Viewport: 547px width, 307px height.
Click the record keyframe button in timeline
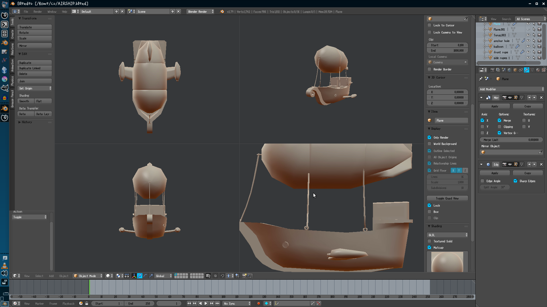(259, 304)
